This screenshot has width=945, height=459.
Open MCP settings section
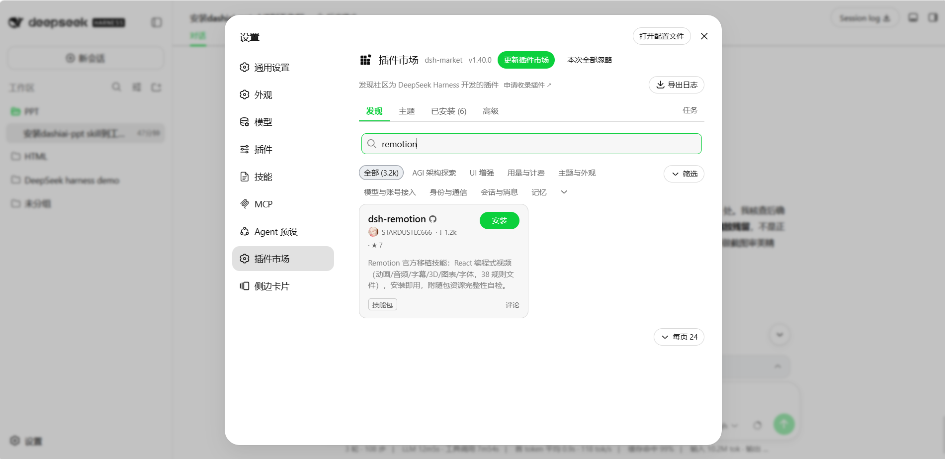283,204
